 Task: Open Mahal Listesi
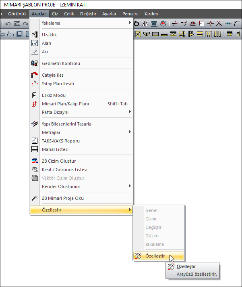click(x=81, y=149)
